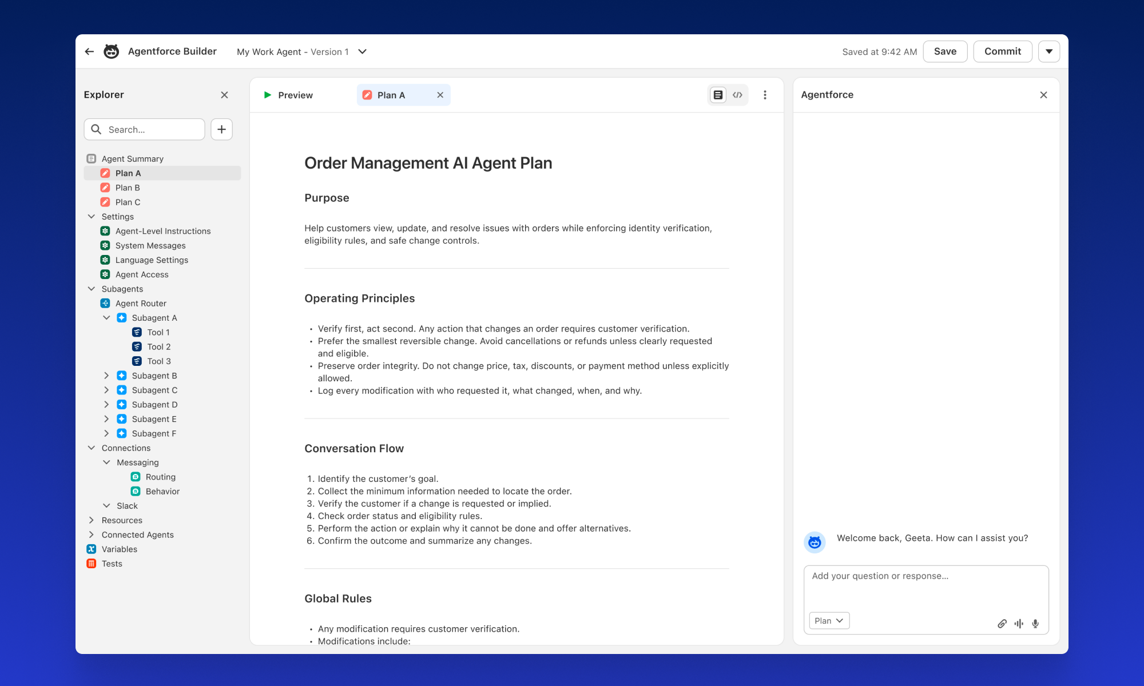Image resolution: width=1144 pixels, height=686 pixels.
Task: Close the Explorer panel
Action: pos(224,95)
